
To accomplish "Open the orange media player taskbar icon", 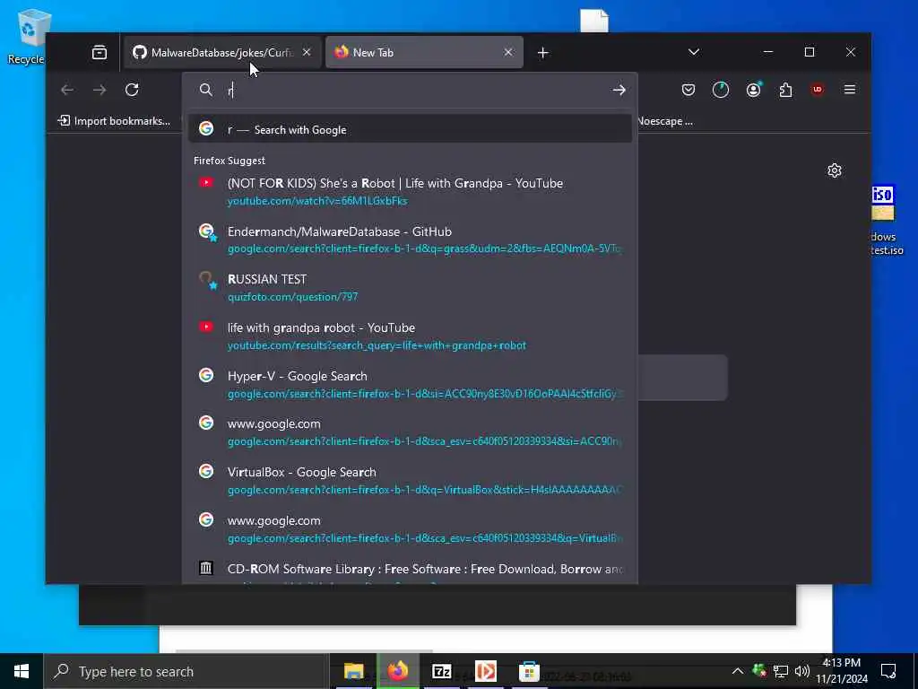I will pyautogui.click(x=485, y=671).
